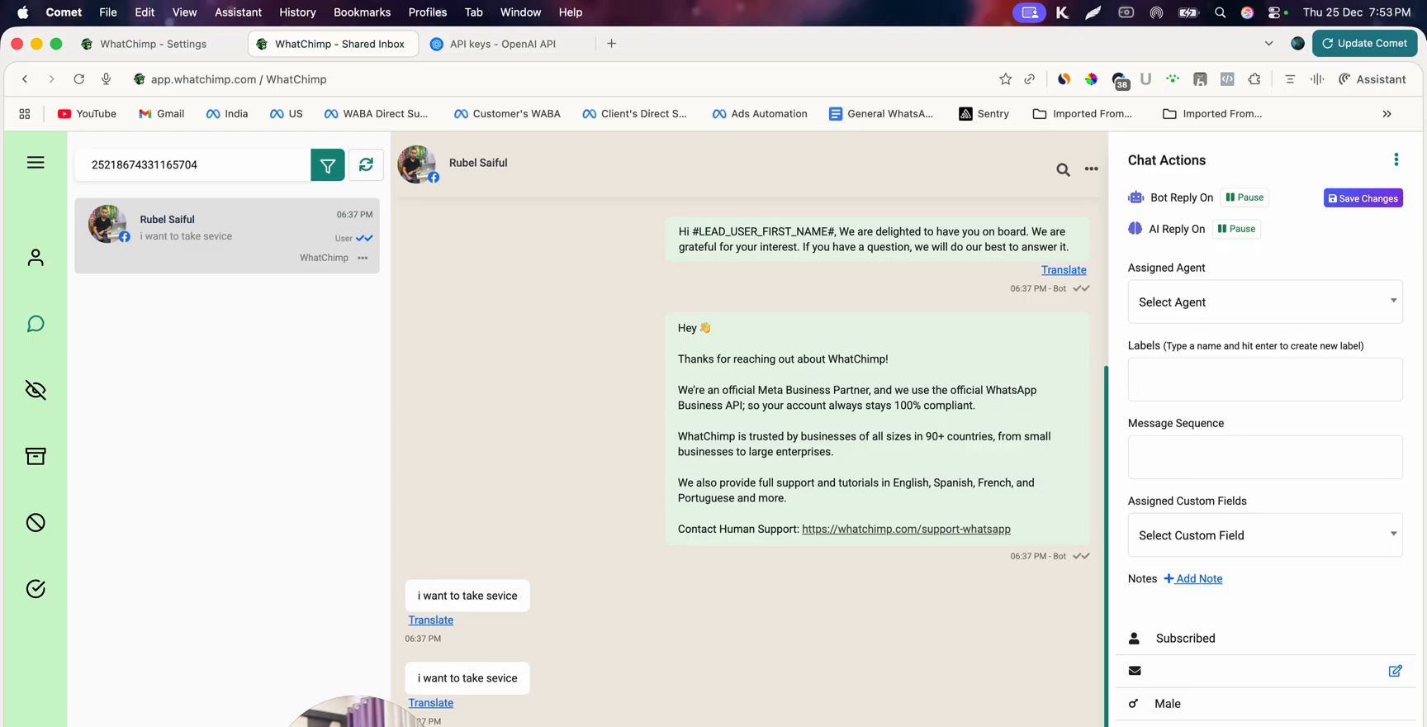This screenshot has width=1427, height=727.
Task: Switch to the API keys - OpenAI API tab
Action: pyautogui.click(x=503, y=44)
